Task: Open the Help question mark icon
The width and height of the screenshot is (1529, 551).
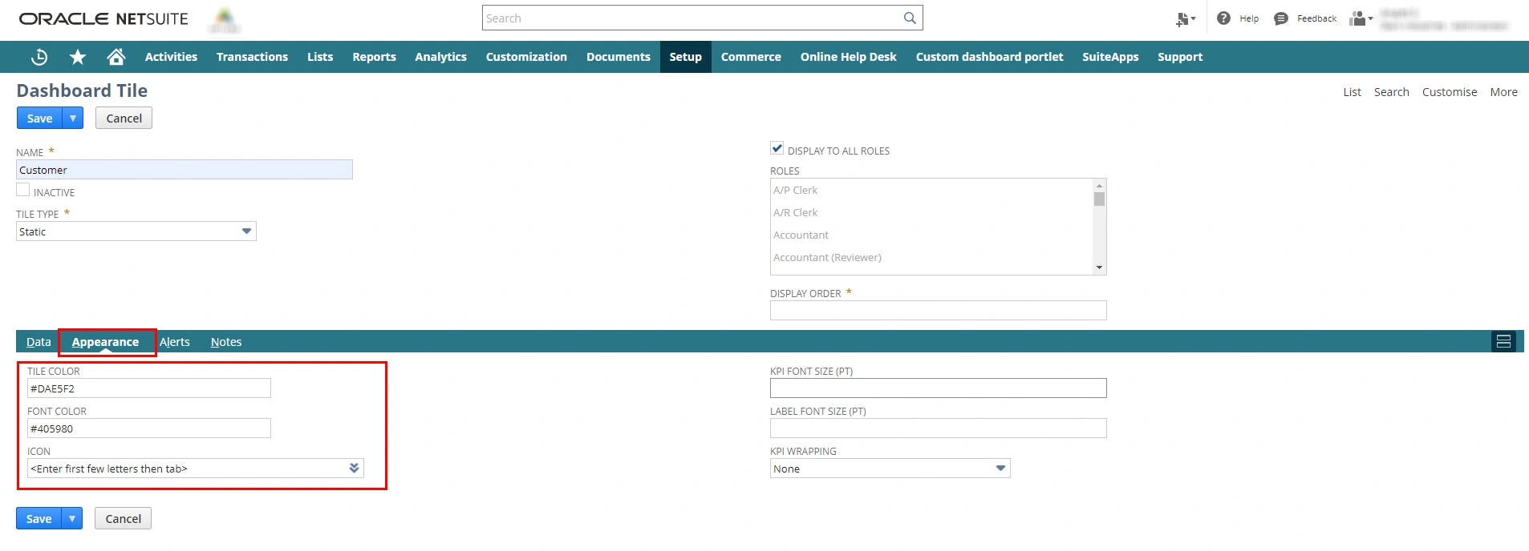Action: [1223, 18]
